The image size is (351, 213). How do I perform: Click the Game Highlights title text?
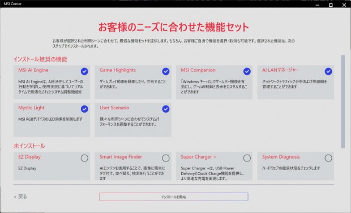click(118, 70)
